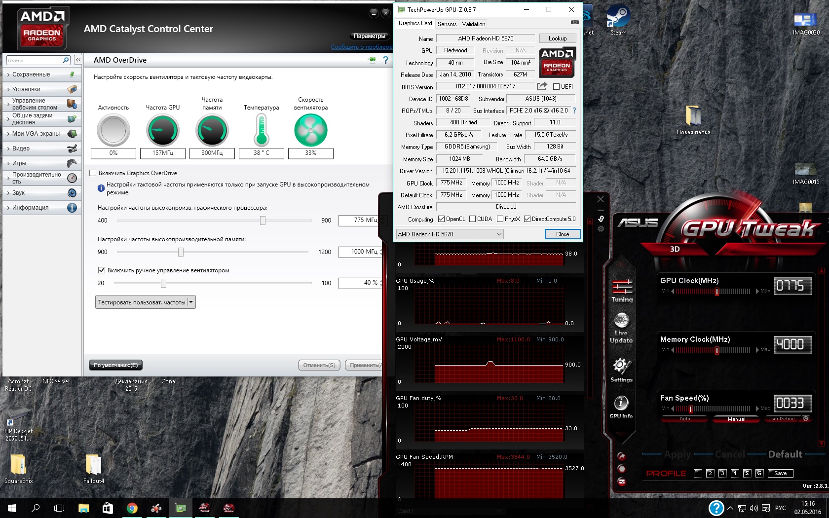Click the Bus Interface question mark in GPU-Z
829x518 pixels.
point(574,111)
